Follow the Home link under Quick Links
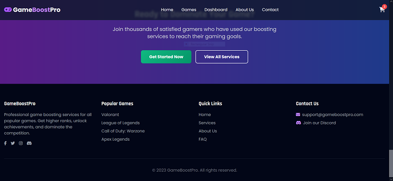 click(x=204, y=115)
